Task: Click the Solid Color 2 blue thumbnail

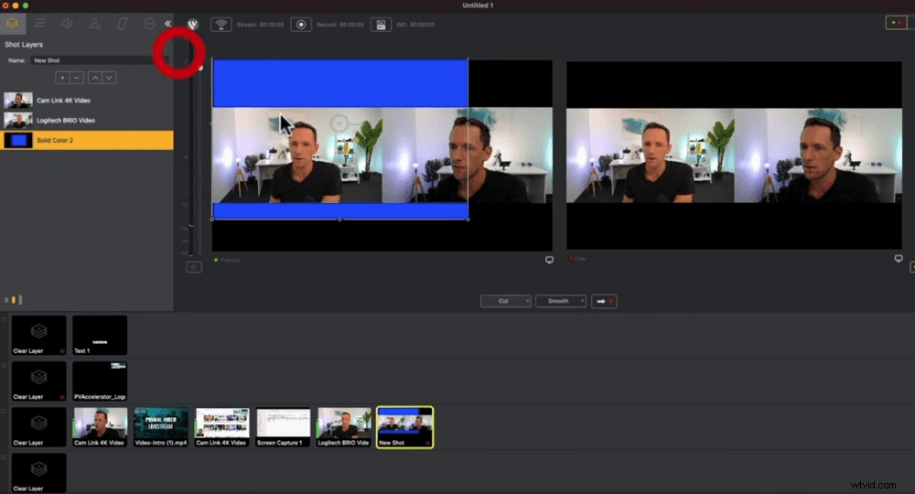Action: tap(18, 140)
